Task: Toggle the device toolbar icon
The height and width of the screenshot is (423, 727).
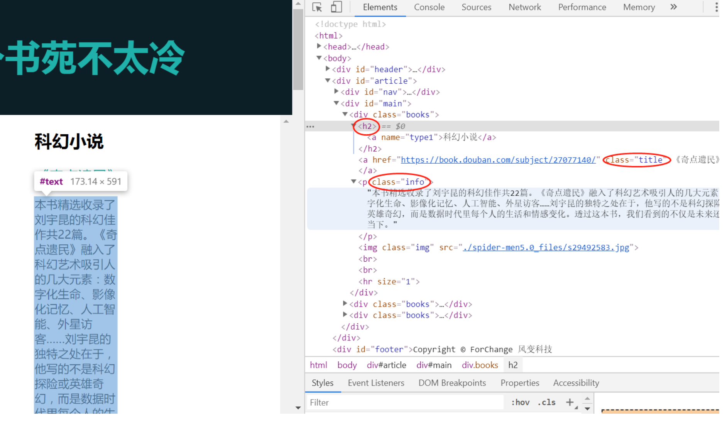Action: coord(336,7)
